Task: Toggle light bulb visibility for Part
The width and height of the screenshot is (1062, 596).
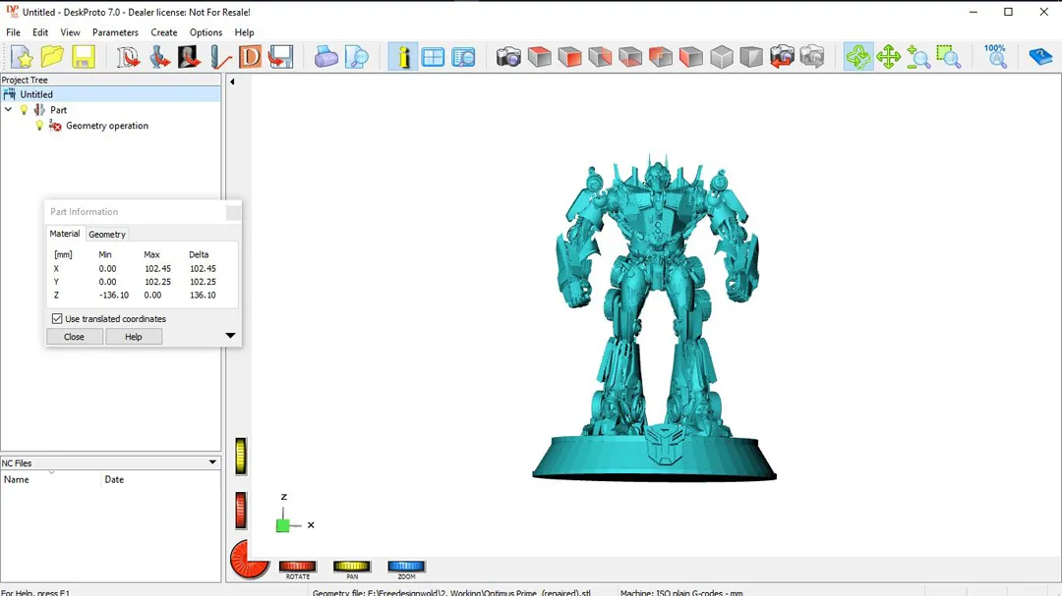Action: (x=24, y=110)
